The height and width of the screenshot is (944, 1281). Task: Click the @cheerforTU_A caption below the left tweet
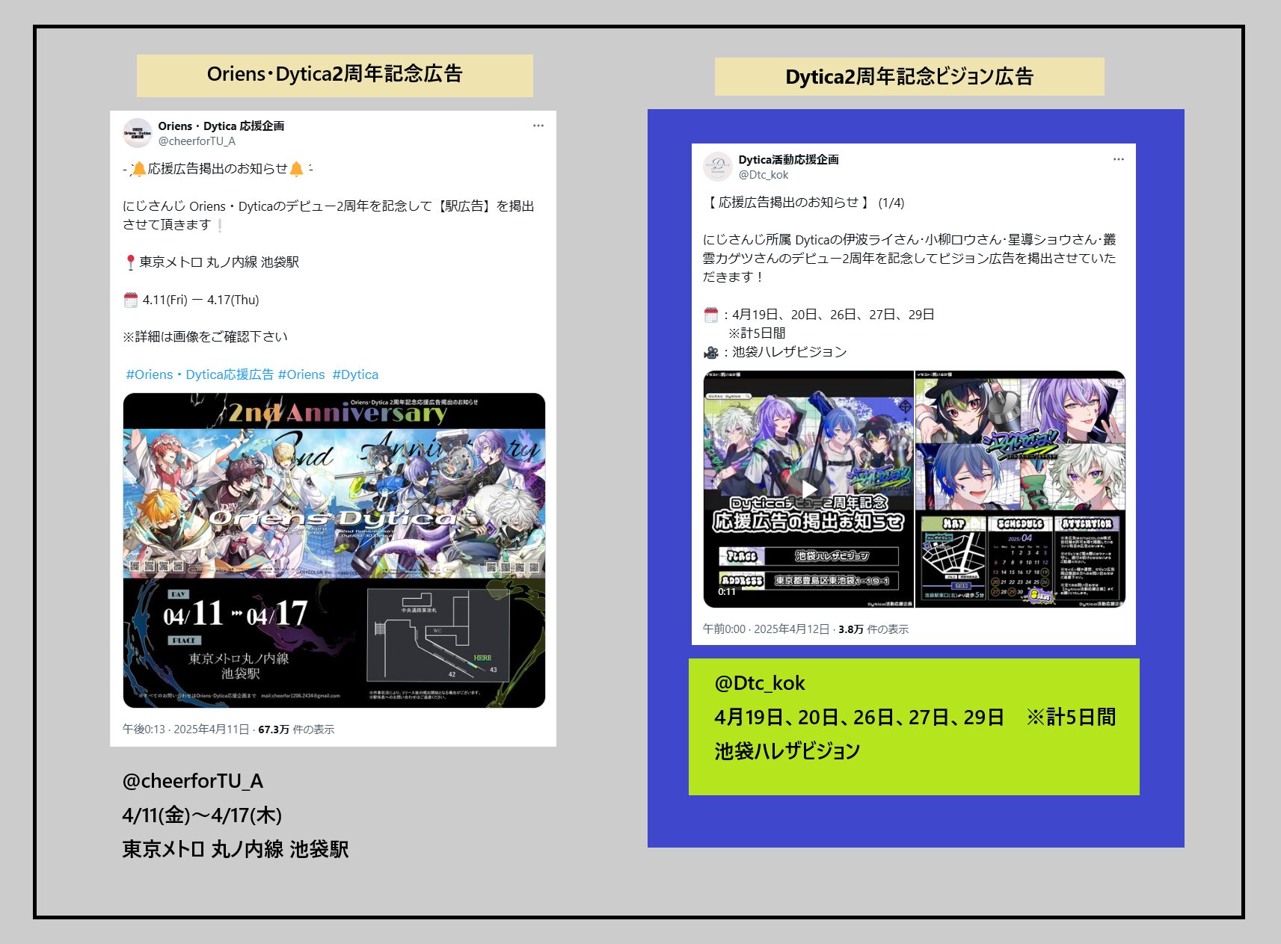(193, 781)
